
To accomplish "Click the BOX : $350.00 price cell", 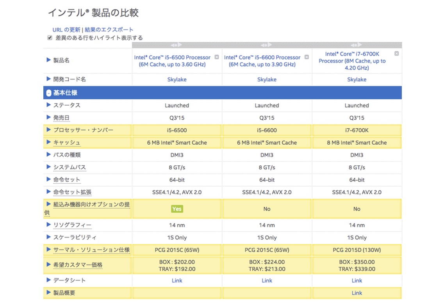I will (x=357, y=266).
